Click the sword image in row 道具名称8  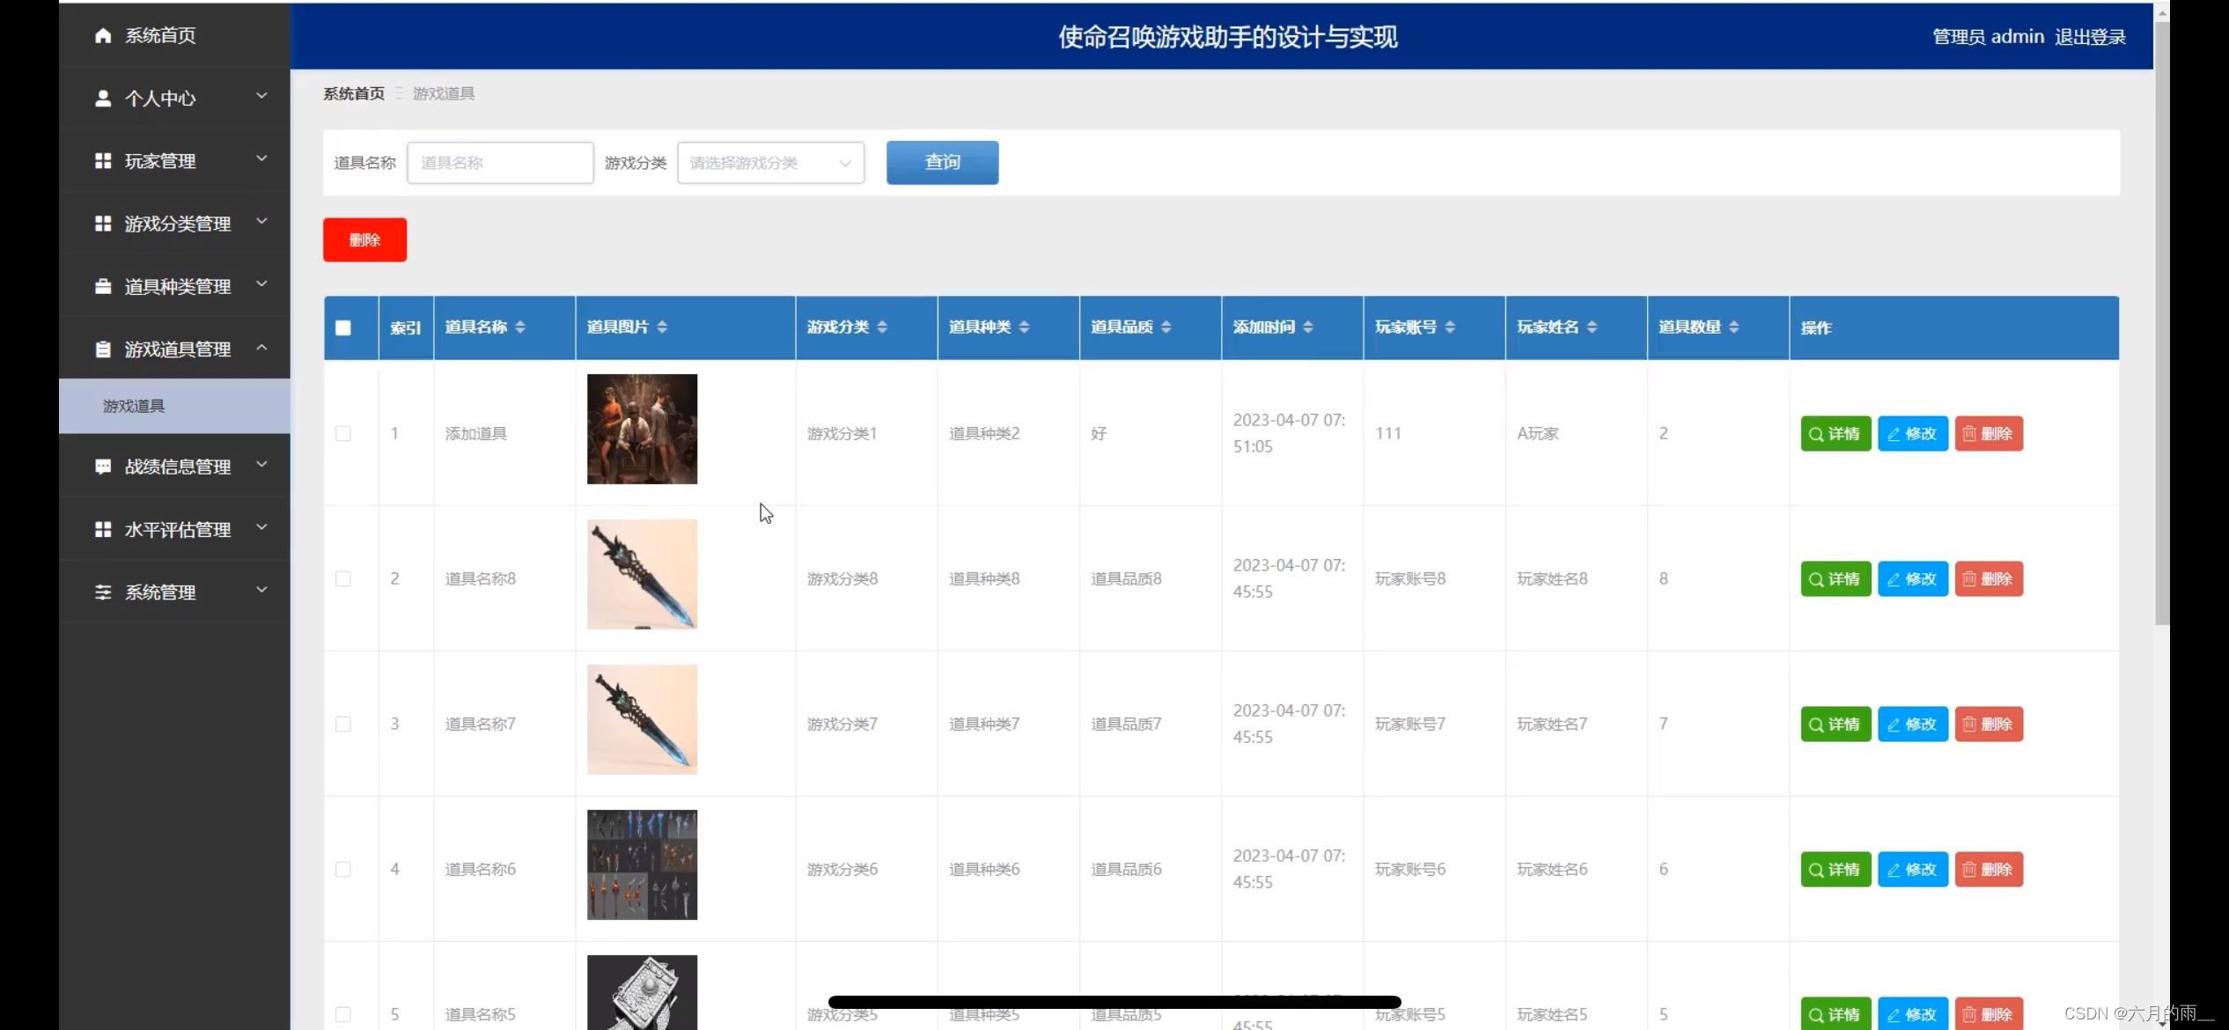(x=642, y=574)
